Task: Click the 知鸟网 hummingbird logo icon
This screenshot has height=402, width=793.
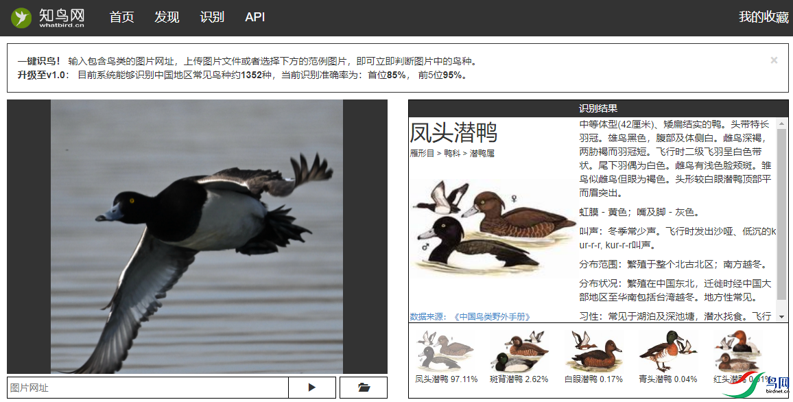Action: coord(21,18)
